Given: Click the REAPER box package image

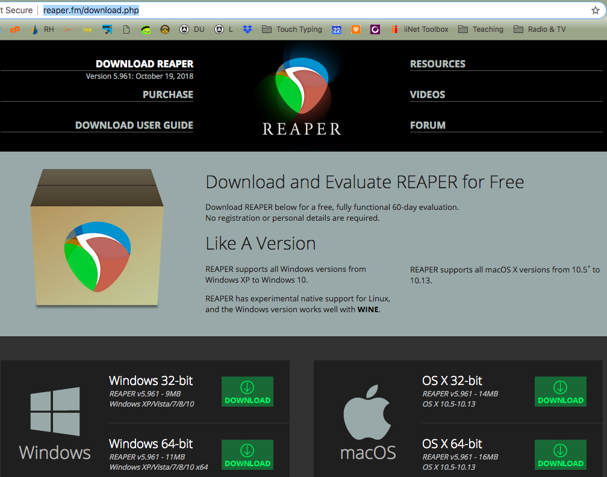Looking at the screenshot, I should 97,238.
